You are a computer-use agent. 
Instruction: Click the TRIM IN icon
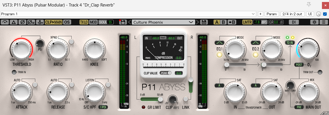pos(14,72)
